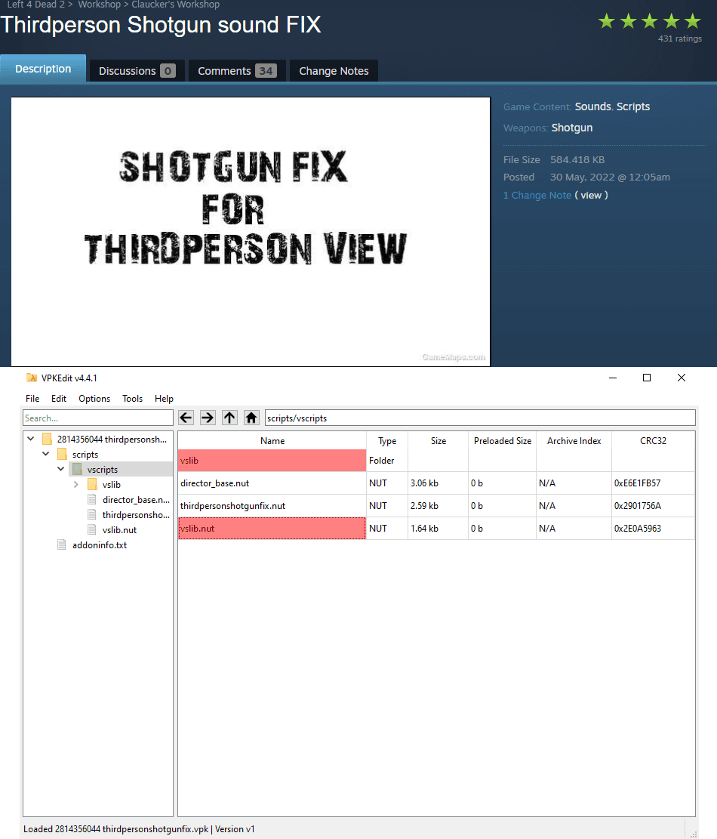
Task: Click the 1 Change Note link
Action: (x=537, y=196)
